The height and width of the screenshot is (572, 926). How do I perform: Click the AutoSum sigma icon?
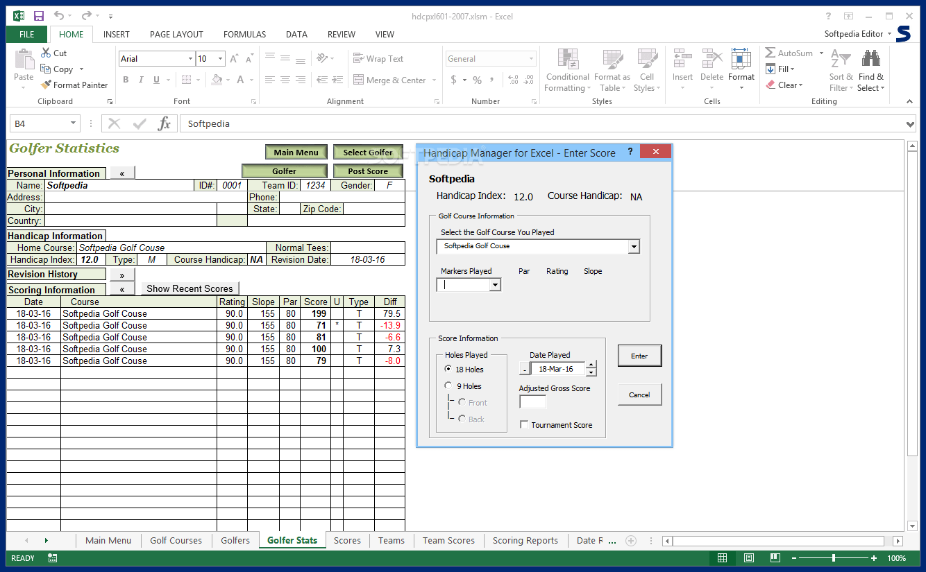[x=771, y=53]
